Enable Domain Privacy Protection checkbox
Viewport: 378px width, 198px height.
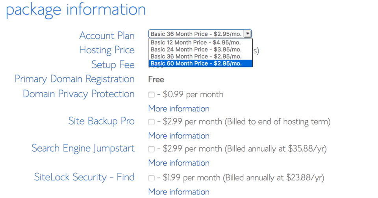tap(152, 95)
